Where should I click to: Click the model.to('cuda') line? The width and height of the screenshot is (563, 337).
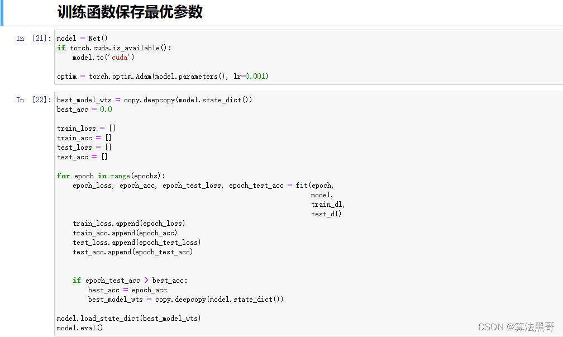point(103,58)
